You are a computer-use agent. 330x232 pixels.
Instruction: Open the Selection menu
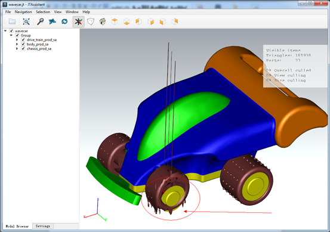pyautogui.click(x=43, y=12)
